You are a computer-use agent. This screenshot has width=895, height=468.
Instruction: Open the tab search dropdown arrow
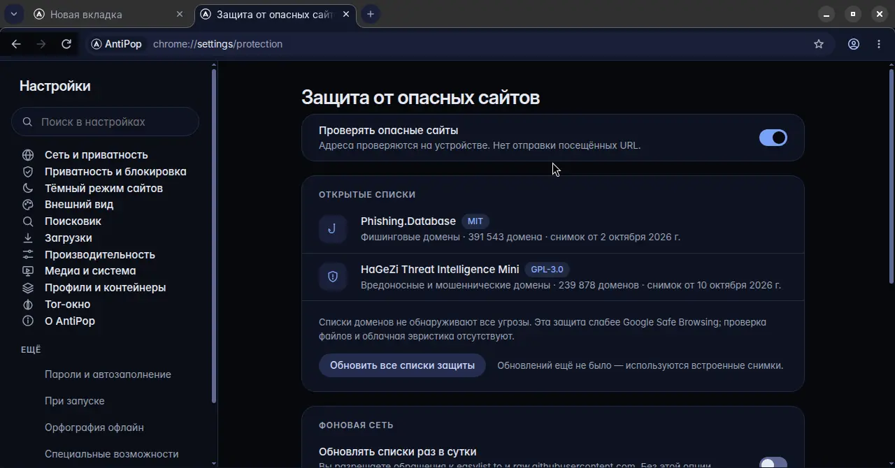[x=13, y=14]
